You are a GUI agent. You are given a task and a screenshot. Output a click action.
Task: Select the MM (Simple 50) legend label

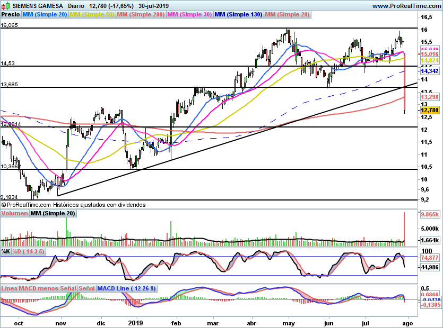point(92,14)
